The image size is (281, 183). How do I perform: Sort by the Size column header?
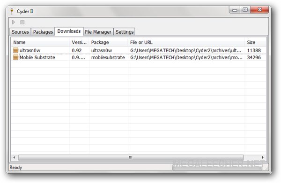pyautogui.click(x=255, y=42)
